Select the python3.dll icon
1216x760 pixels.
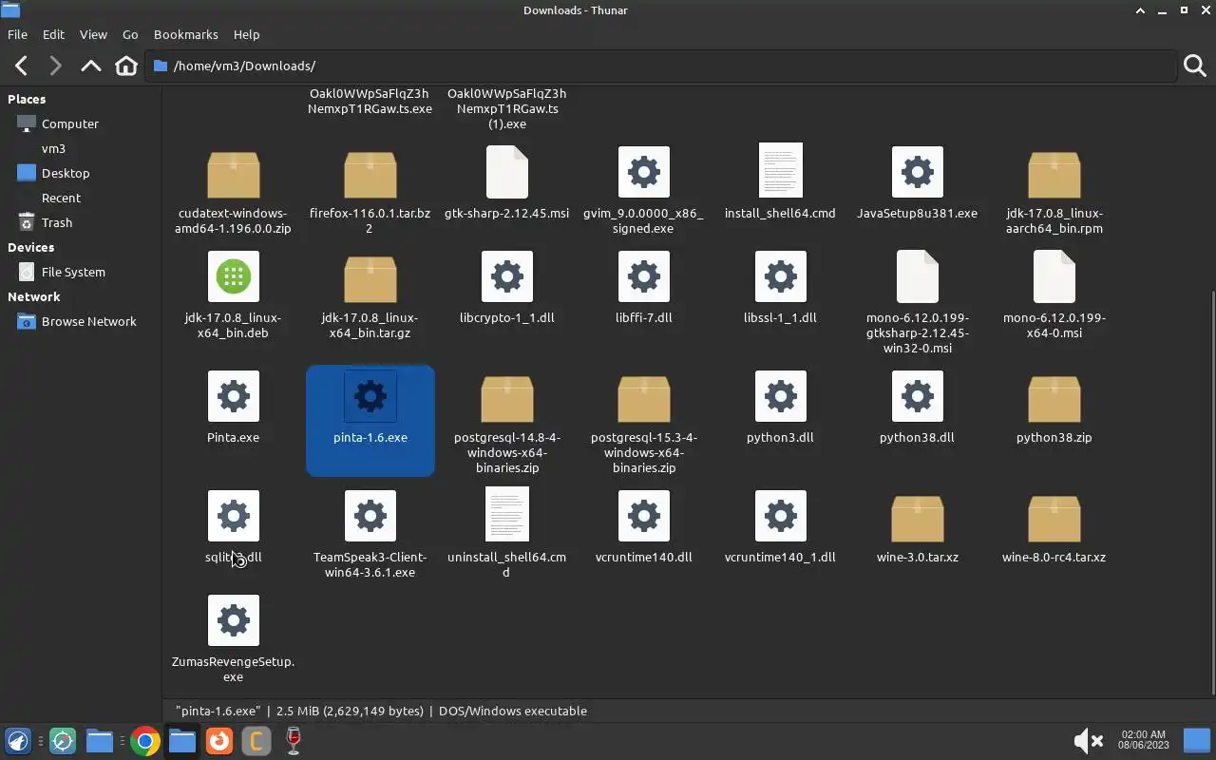coord(781,396)
